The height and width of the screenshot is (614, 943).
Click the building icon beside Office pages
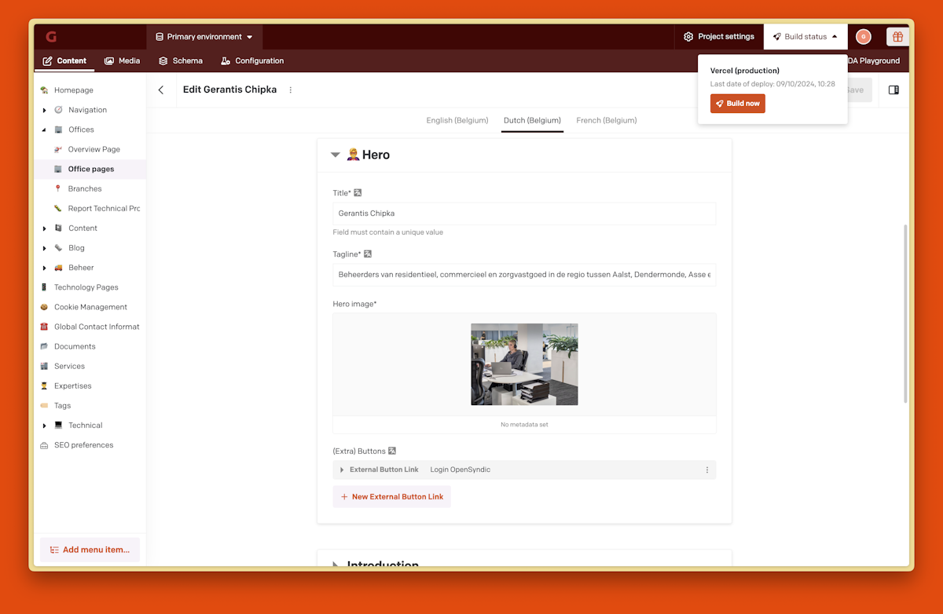click(x=58, y=169)
